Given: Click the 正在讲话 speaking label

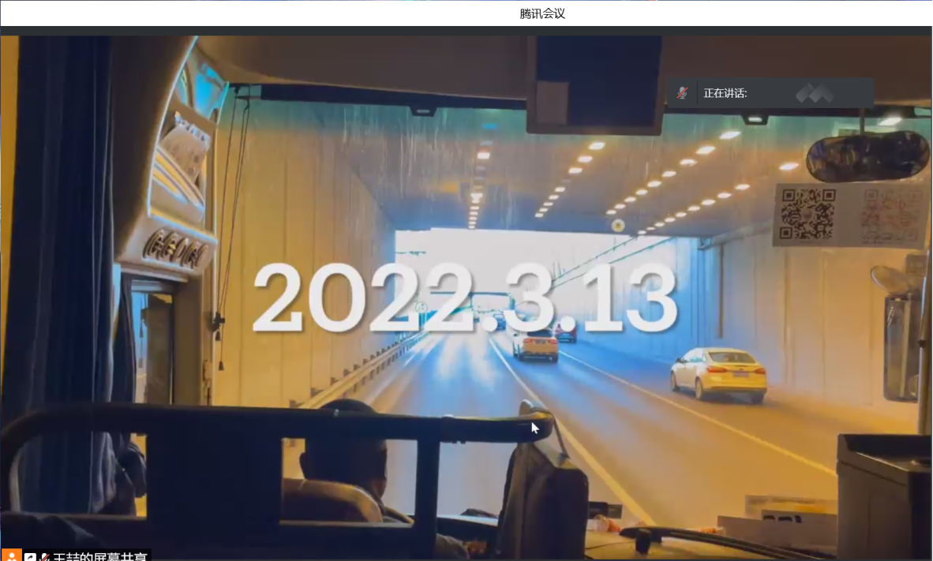Looking at the screenshot, I should click(x=725, y=93).
